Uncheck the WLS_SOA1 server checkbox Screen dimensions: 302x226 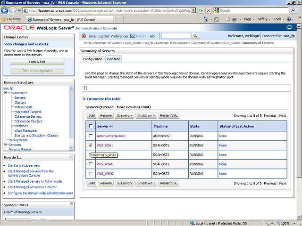tap(91, 145)
